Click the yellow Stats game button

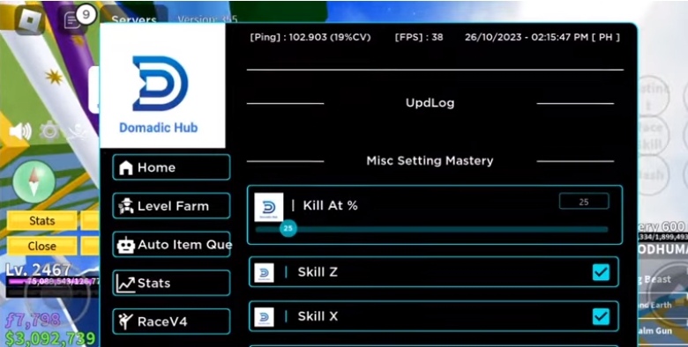click(41, 220)
